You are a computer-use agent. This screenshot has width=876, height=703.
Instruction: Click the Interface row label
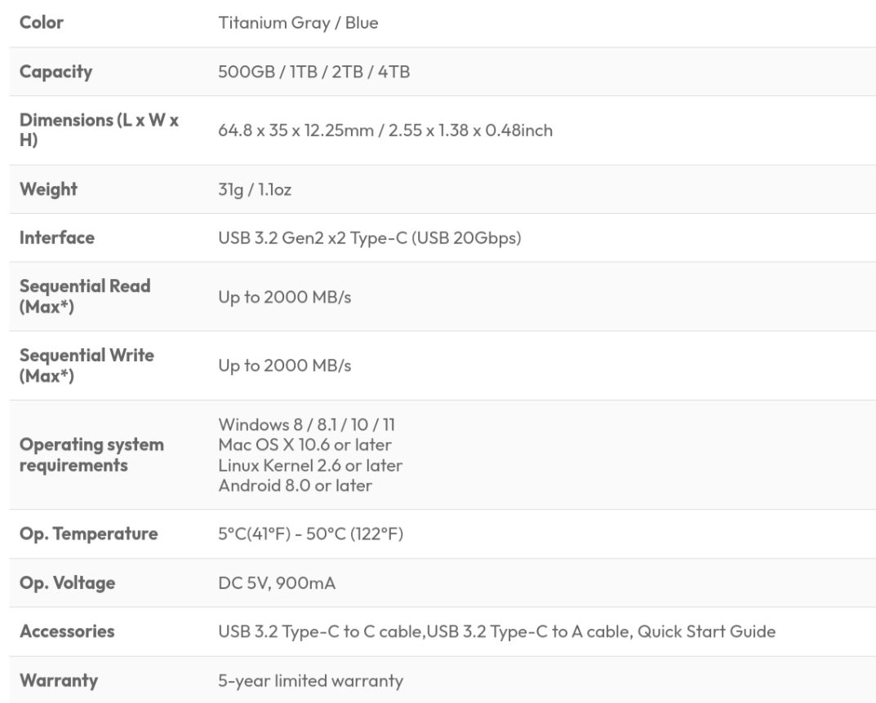pos(57,238)
